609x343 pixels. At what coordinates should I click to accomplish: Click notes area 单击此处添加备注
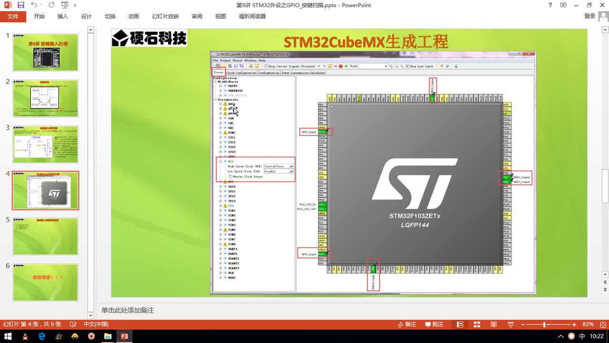[x=128, y=310]
